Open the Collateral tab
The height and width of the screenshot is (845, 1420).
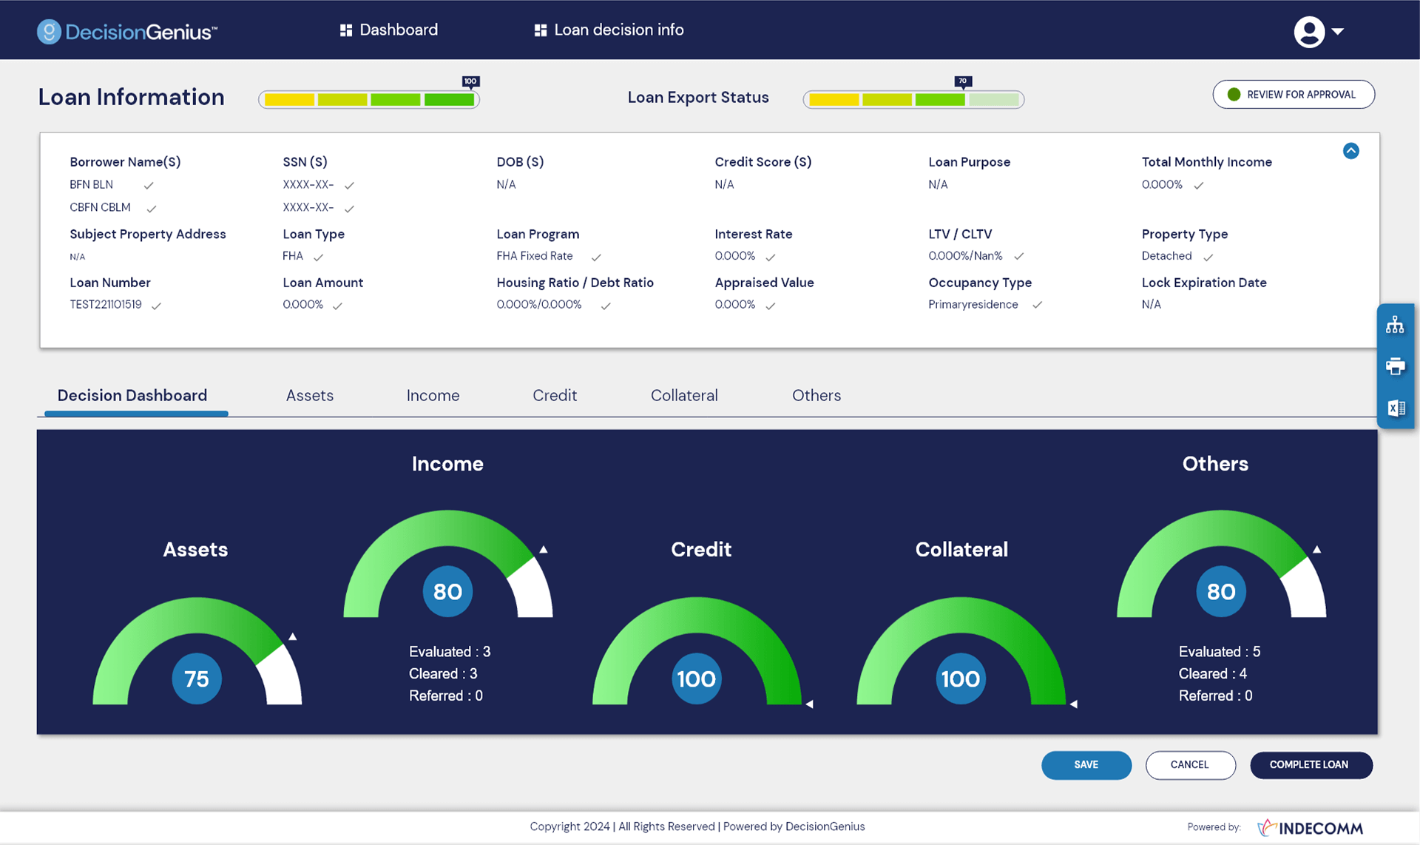684,395
